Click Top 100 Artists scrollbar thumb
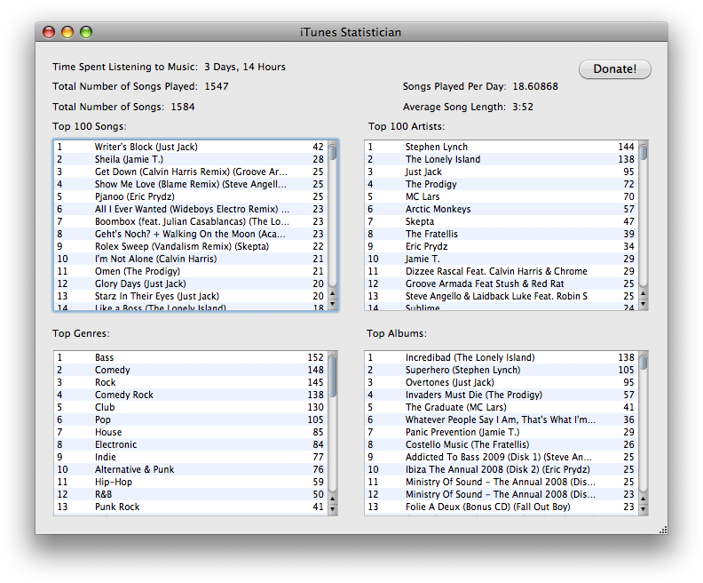This screenshot has height=583, width=703. [x=643, y=151]
